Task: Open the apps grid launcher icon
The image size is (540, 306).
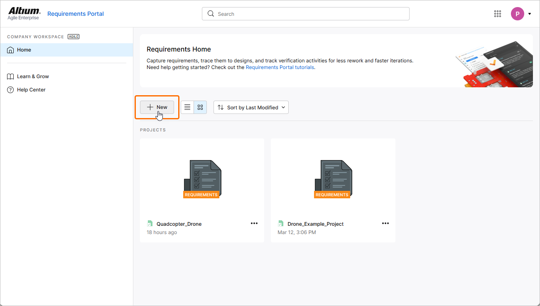Action: pyautogui.click(x=498, y=14)
